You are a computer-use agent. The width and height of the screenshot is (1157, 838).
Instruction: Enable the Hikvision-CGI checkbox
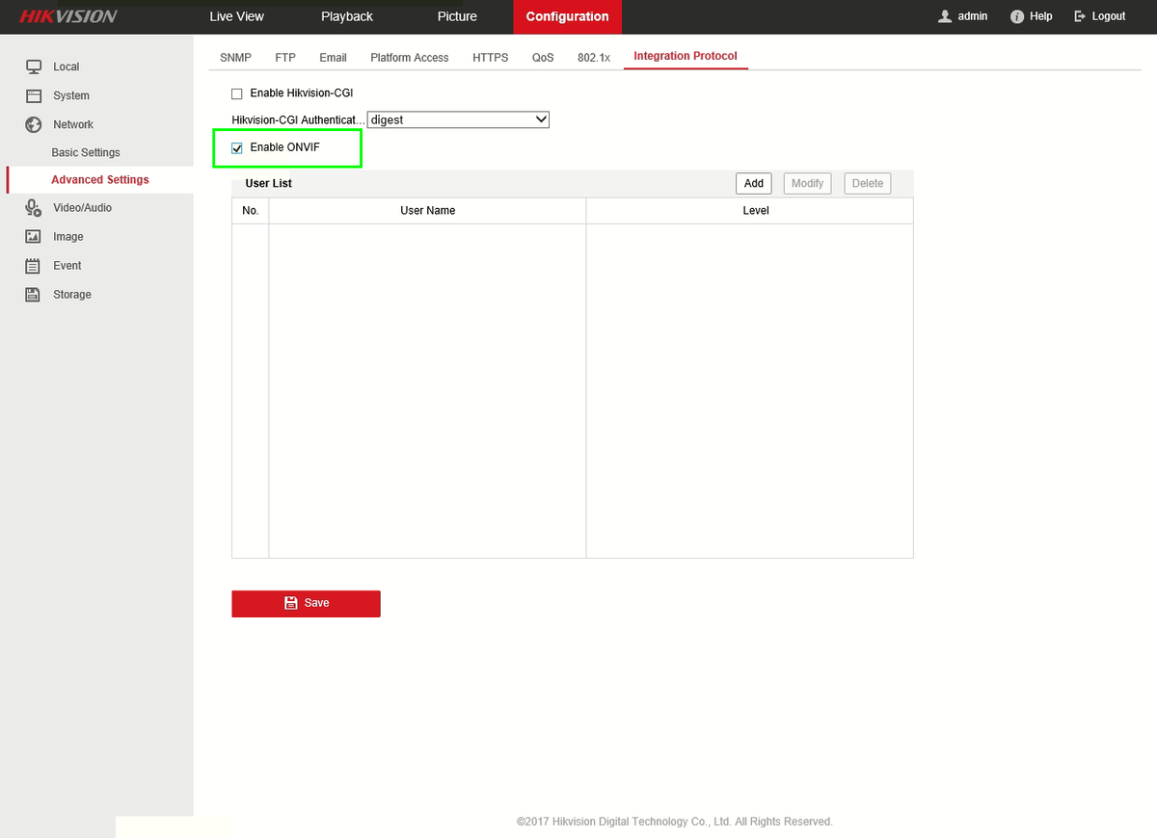tap(236, 93)
